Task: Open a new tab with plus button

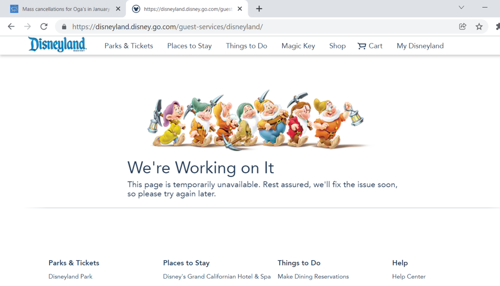Action: click(x=259, y=9)
